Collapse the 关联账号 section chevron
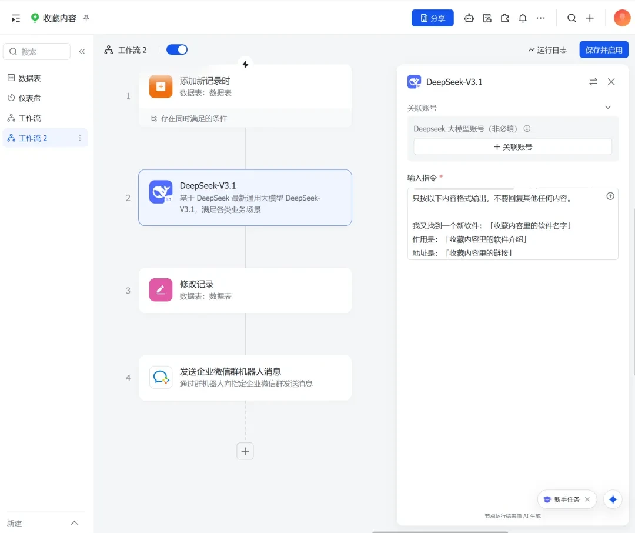635x533 pixels. [608, 108]
